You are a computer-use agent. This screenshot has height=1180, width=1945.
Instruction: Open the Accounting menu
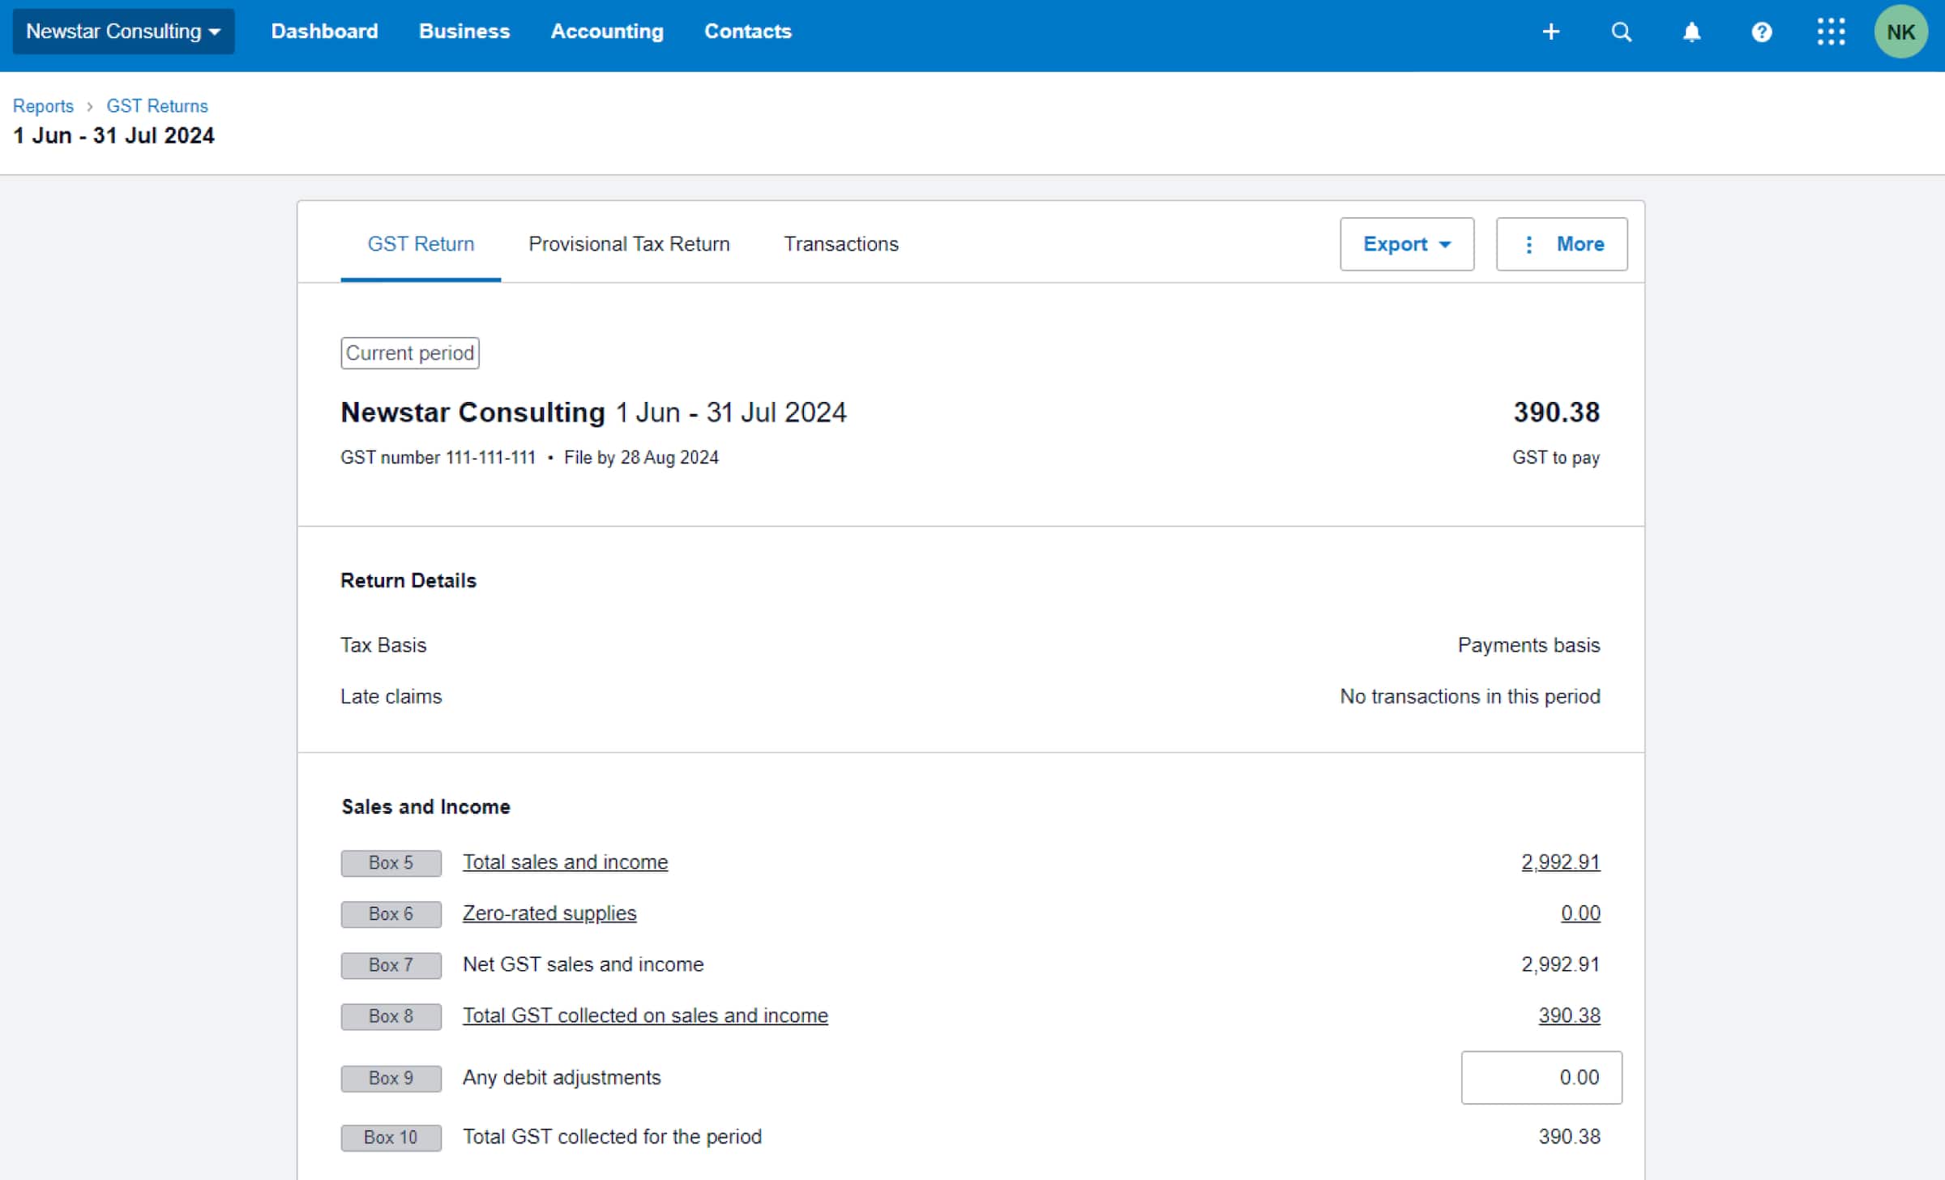tap(606, 31)
